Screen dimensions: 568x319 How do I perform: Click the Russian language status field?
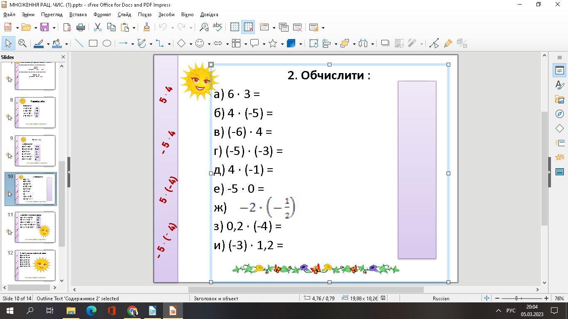441,298
